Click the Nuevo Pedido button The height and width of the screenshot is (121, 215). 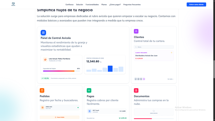[60, 117]
